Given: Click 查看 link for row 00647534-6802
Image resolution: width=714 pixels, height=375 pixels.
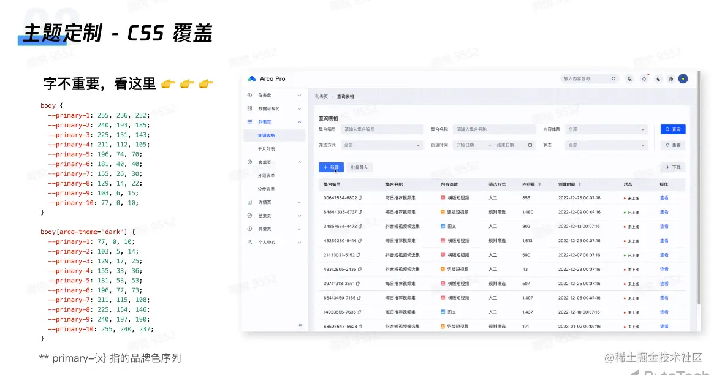Looking at the screenshot, I should coord(664,198).
